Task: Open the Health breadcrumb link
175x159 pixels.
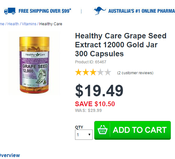Action: (x=13, y=24)
